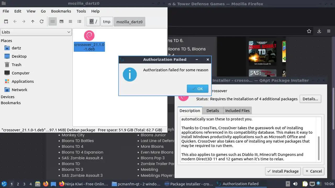The height and width of the screenshot is (188, 335).
Task: Open Bloons TD 4 Expansion link
Action: [82, 152]
